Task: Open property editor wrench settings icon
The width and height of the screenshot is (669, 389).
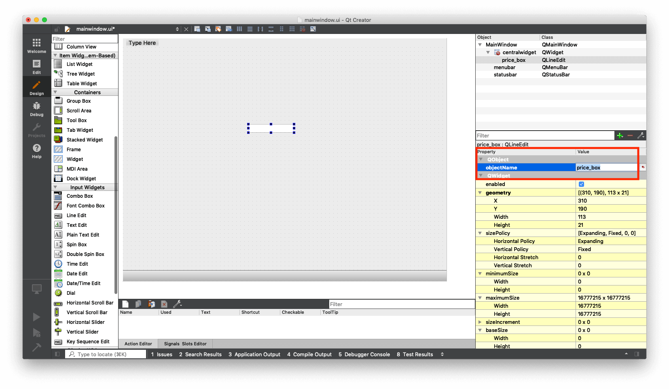Action: point(641,135)
